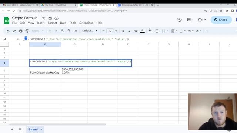237x133 pixels.
Task: Open the Google Sheets home icon
Action: point(7,20)
